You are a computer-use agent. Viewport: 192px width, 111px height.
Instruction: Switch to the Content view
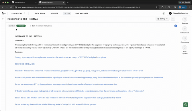pos(12,26)
